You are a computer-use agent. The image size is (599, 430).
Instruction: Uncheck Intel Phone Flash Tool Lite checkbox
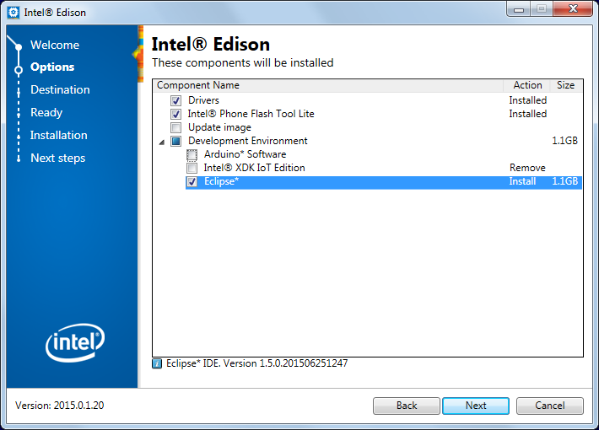175,114
